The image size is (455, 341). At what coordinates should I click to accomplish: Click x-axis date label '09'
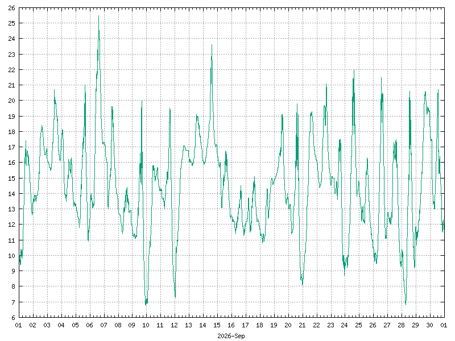pyautogui.click(x=132, y=325)
